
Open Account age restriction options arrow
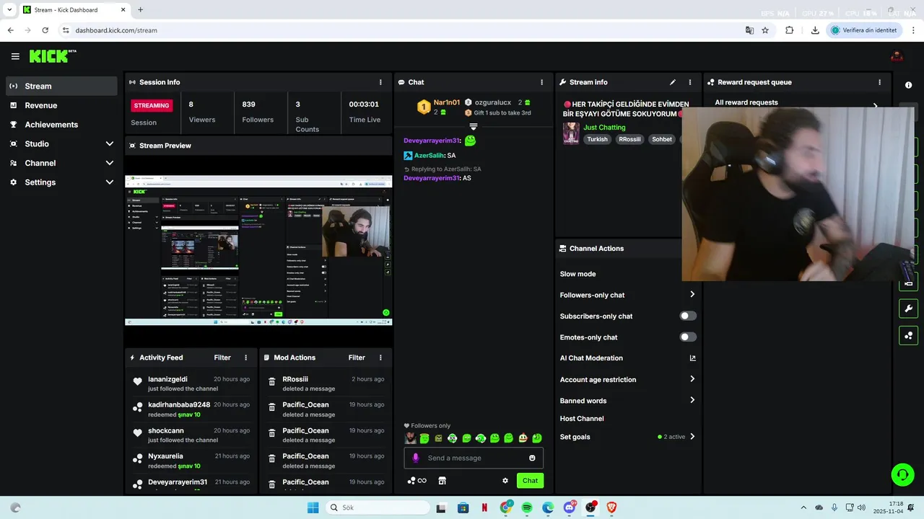pyautogui.click(x=692, y=379)
